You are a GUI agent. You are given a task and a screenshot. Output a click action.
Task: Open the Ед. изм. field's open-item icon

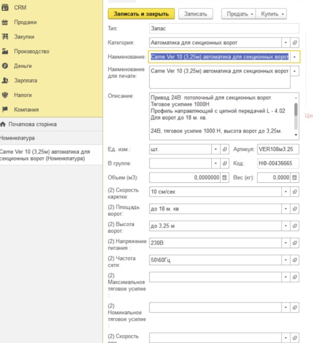pos(225,149)
